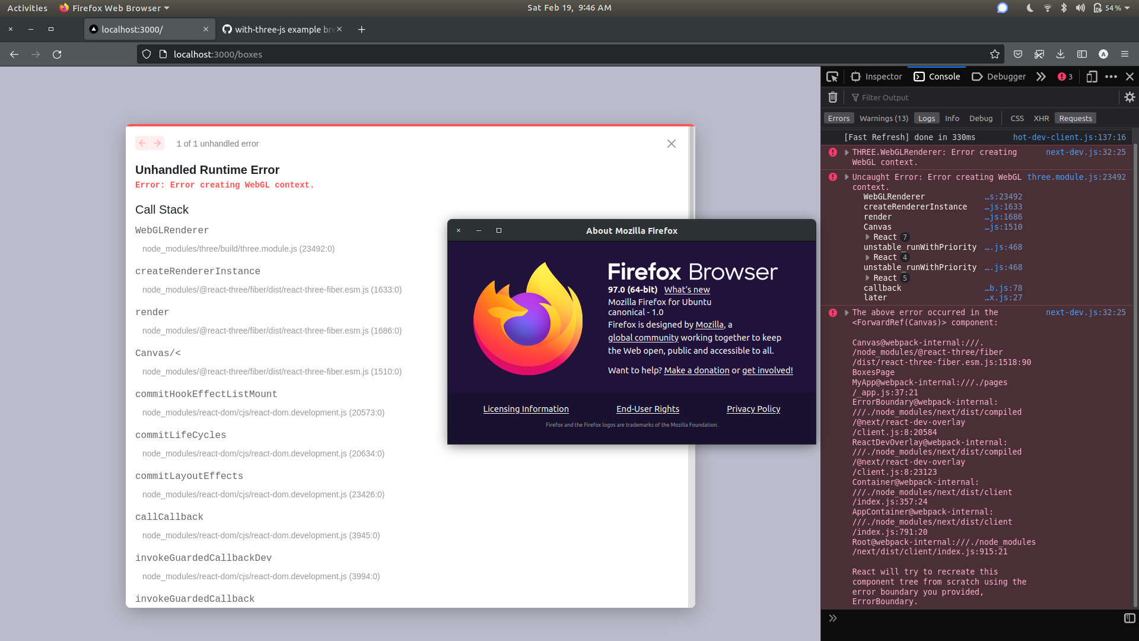Open the Firefox Web Browser app menu

click(x=114, y=8)
